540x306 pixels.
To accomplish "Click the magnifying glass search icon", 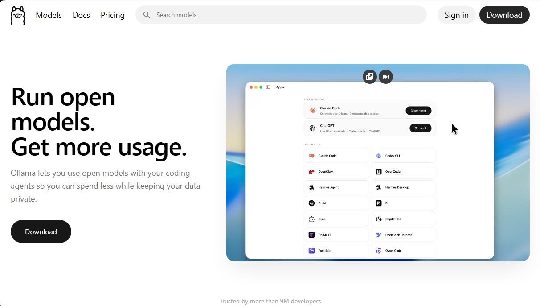I will (147, 15).
